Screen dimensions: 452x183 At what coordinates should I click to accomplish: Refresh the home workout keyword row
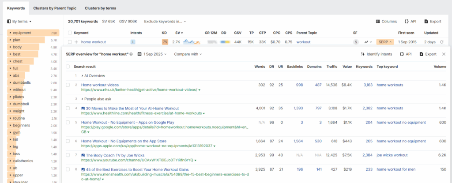pos(441,42)
